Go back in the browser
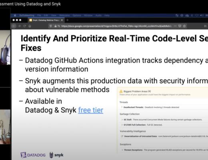The height and width of the screenshot is (160, 208). tap(14, 26)
